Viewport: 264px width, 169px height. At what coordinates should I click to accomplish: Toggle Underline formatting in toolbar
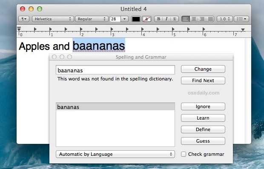click(175, 19)
